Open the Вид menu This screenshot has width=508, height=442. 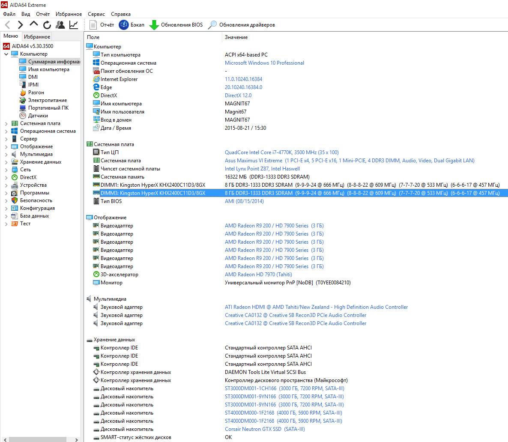point(26,14)
